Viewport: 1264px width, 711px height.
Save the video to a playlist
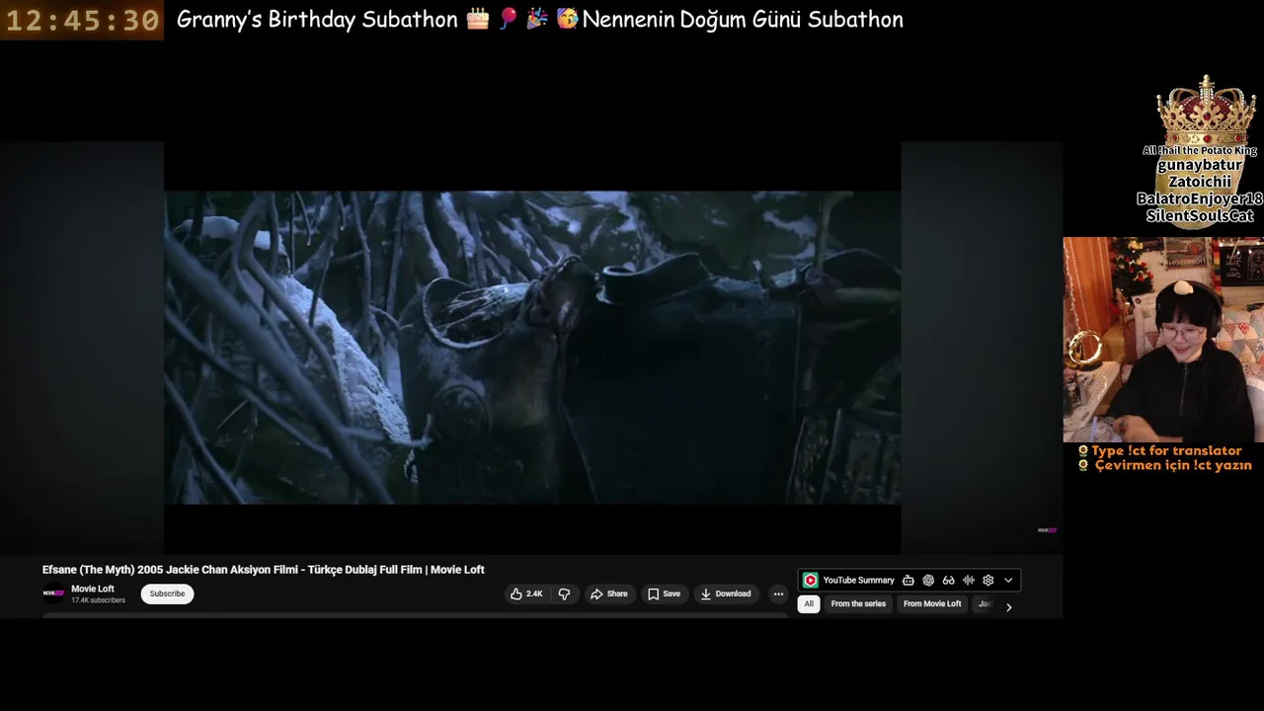pos(664,593)
